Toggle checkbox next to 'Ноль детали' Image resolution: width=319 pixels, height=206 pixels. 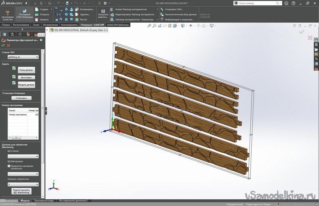(14, 68)
